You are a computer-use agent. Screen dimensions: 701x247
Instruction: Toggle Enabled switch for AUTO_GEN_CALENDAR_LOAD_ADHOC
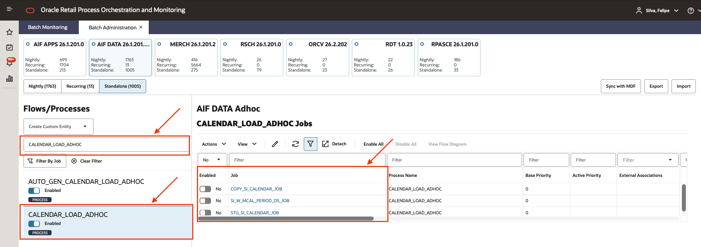tap(34, 190)
